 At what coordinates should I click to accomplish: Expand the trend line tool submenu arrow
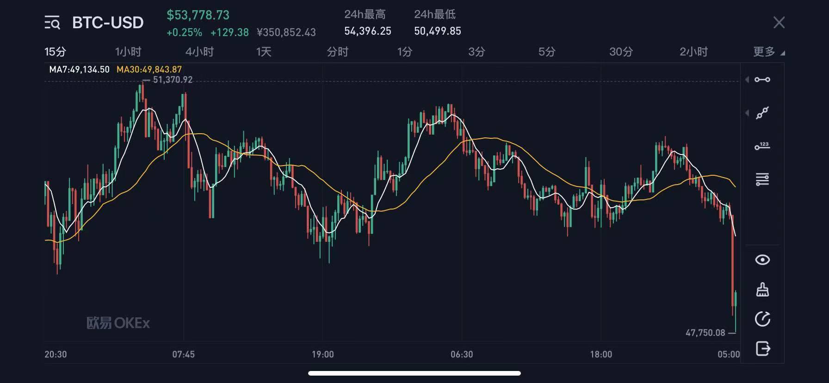(x=747, y=113)
